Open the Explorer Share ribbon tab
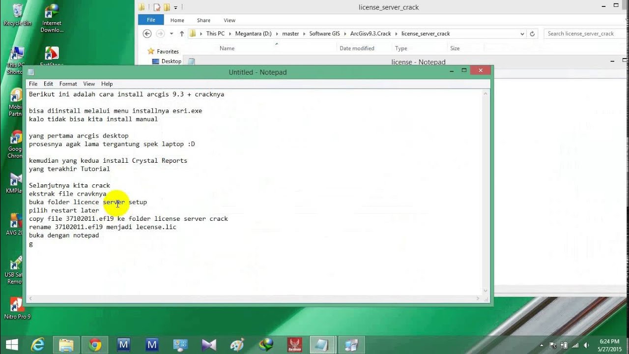 203,20
